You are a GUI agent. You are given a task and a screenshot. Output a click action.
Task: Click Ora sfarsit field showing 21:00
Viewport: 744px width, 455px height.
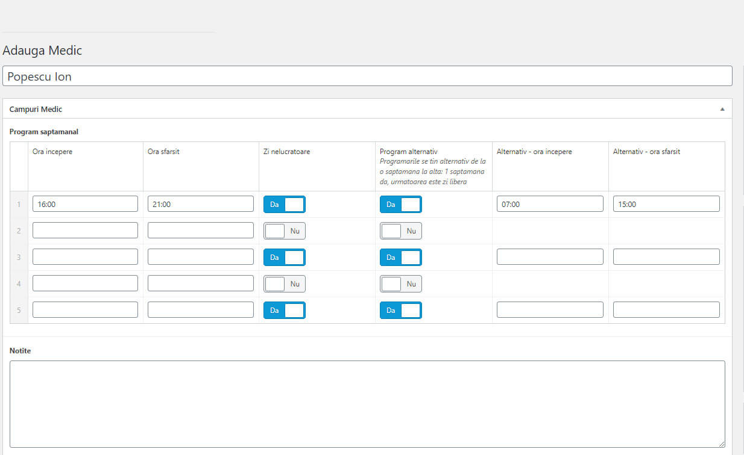coord(200,204)
